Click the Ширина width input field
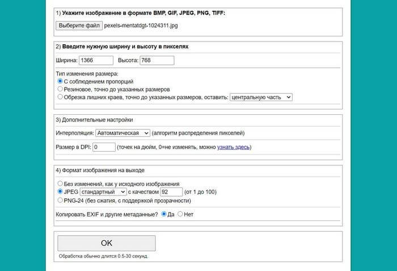397x271 pixels. pos(96,60)
